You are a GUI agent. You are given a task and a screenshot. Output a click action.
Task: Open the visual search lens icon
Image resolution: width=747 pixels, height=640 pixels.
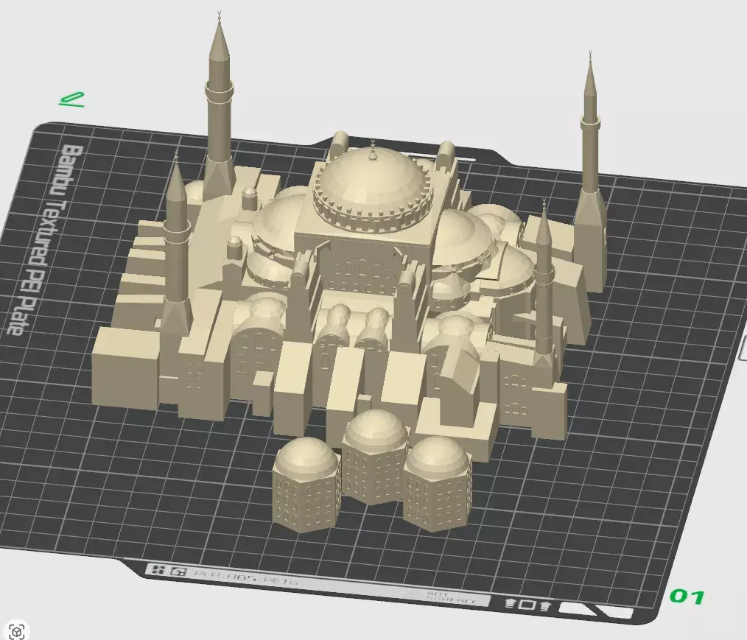pos(17,631)
